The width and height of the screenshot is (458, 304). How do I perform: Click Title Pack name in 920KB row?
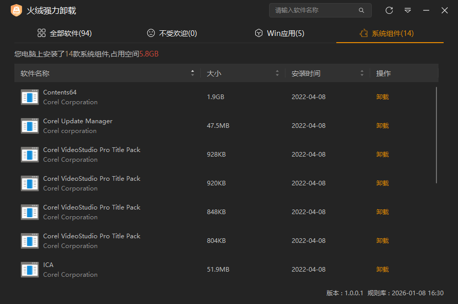(x=92, y=179)
